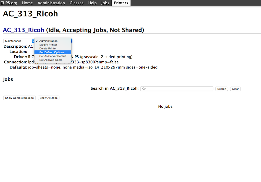Click the Search button
This screenshot has height=182, width=261.
222,89
